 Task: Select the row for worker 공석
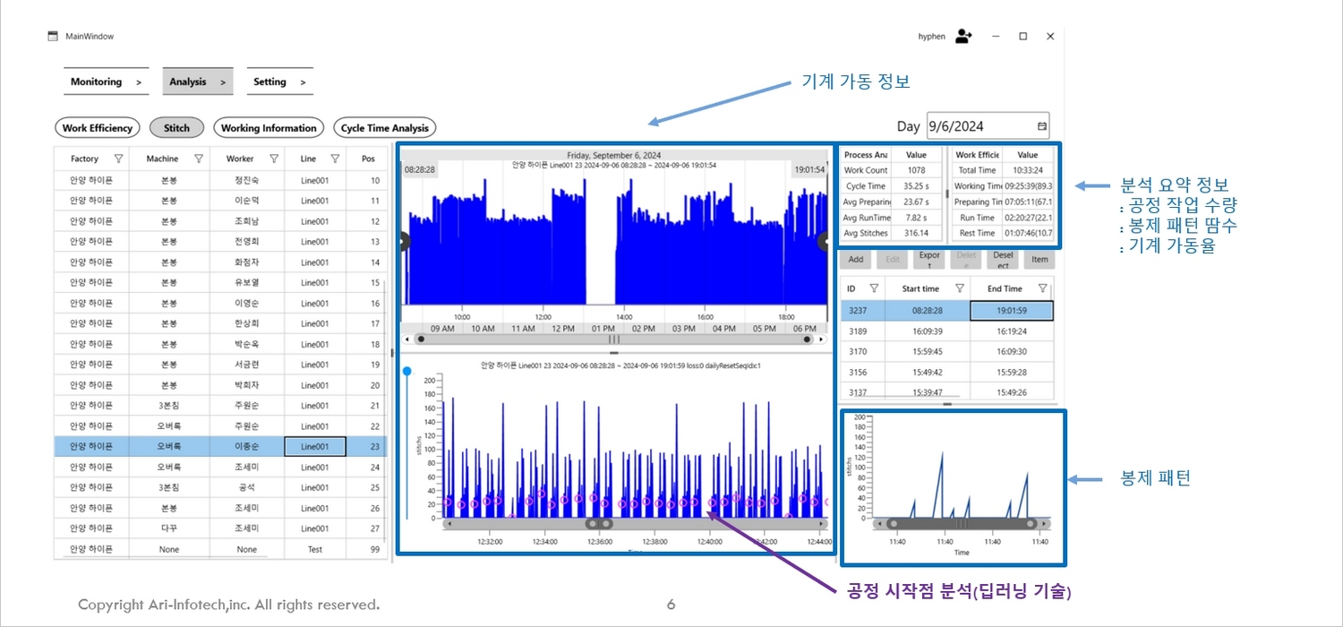tap(220, 487)
